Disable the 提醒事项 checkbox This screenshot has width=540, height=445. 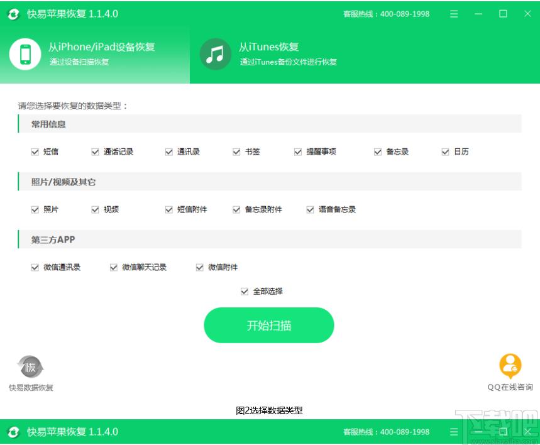click(298, 152)
